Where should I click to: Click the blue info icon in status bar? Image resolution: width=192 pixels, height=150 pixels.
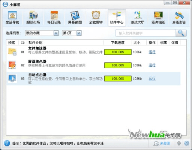7,143
